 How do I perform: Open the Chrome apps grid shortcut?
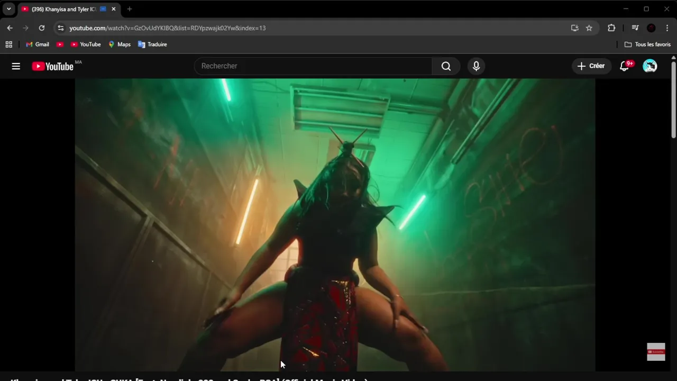[9, 44]
